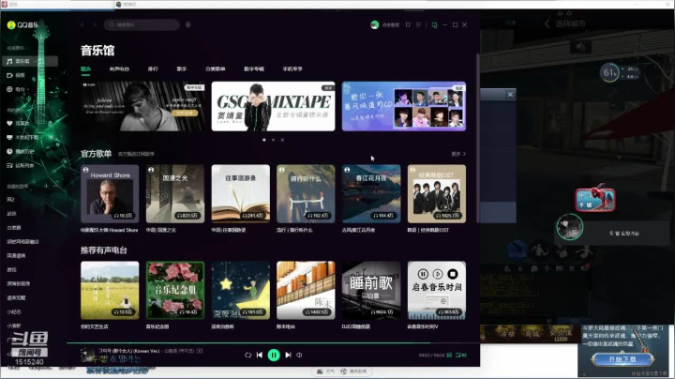Screen dimensions: 675x379
Task: Open the 深夜 starry night radio cover
Action: point(241,290)
